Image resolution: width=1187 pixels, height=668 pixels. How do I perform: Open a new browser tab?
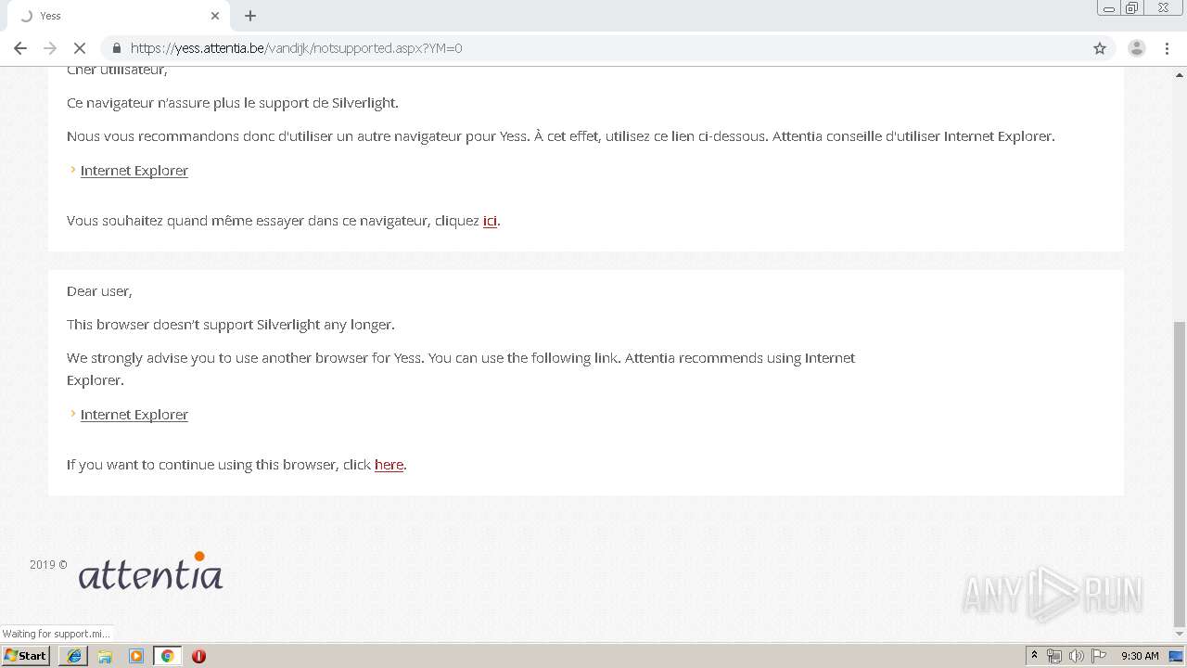(x=250, y=16)
